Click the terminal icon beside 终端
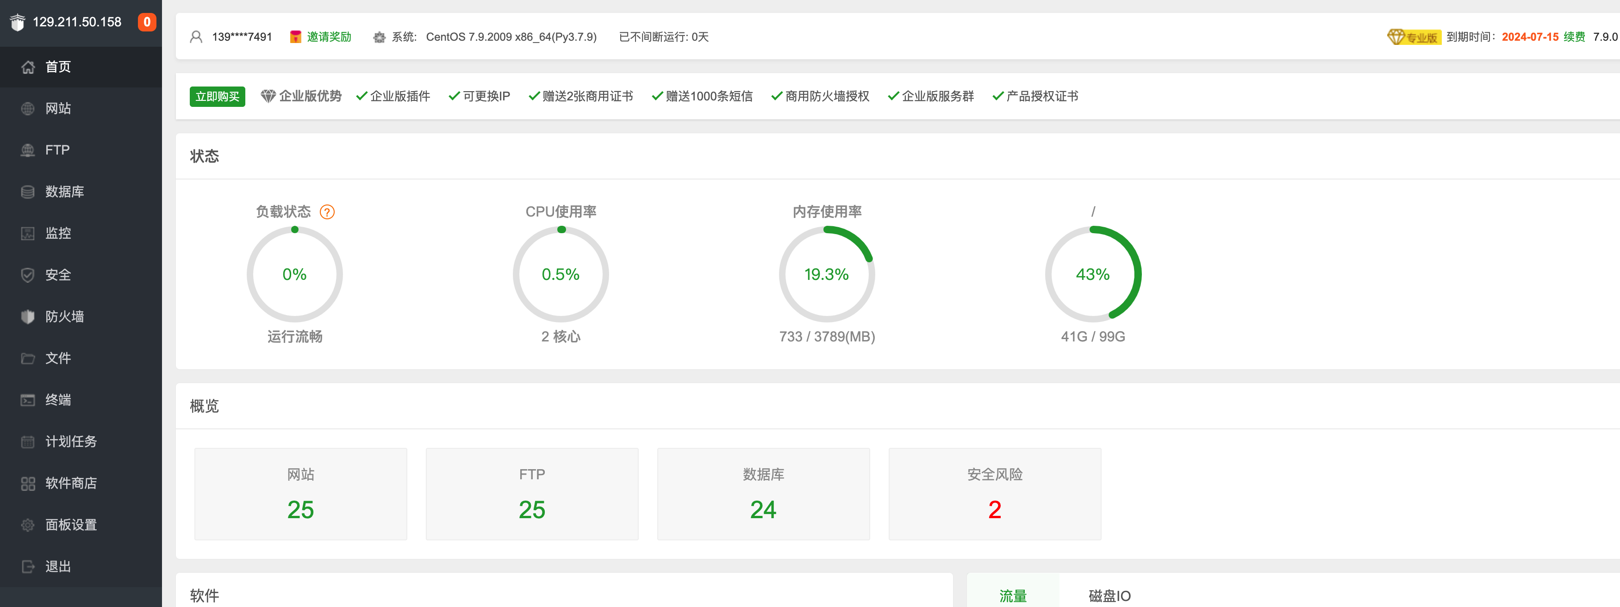Image resolution: width=1620 pixels, height=607 pixels. (28, 400)
